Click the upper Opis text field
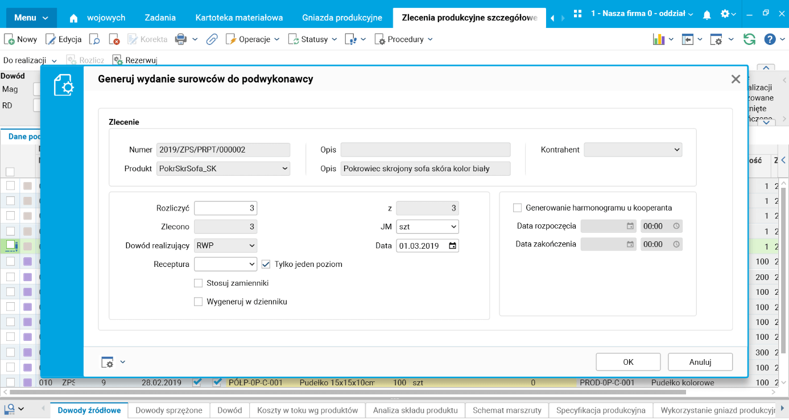Image resolution: width=789 pixels, height=420 pixels. (426, 150)
